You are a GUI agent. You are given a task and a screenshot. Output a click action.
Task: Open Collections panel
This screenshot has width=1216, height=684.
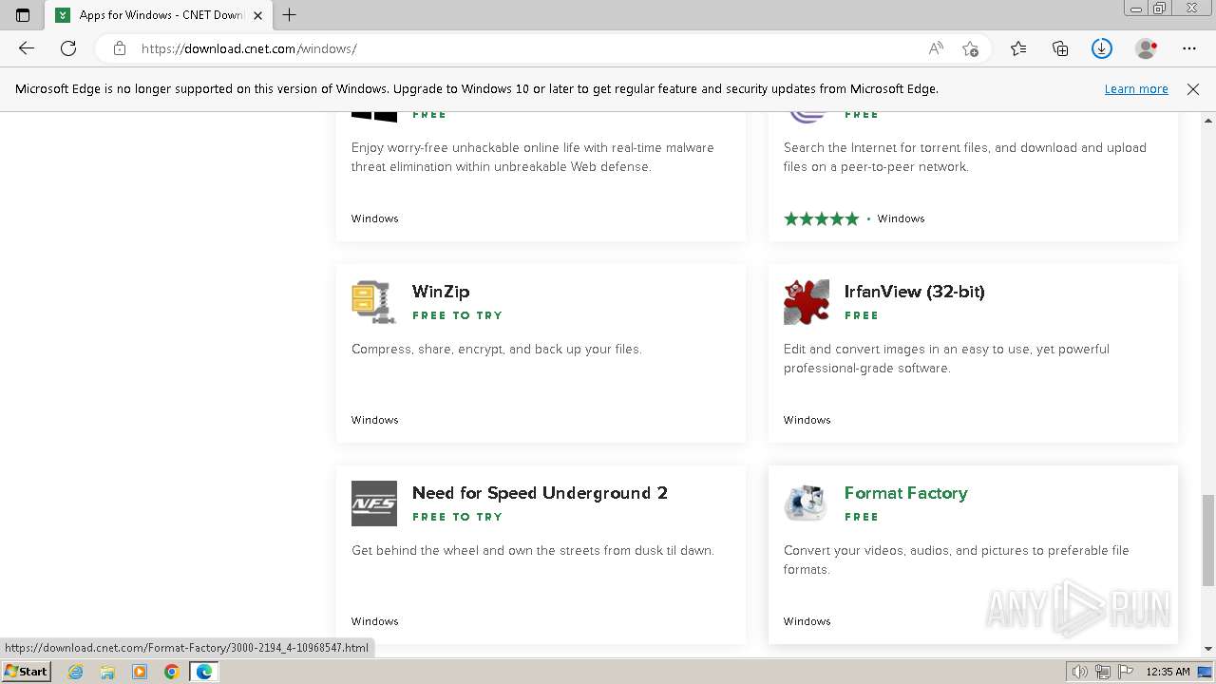(1060, 48)
